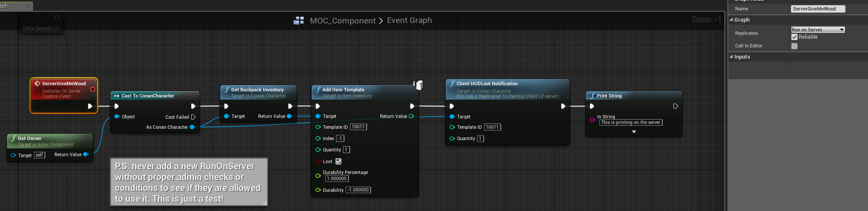
Task: Click the As Conan Character output pin
Action: [192, 127]
